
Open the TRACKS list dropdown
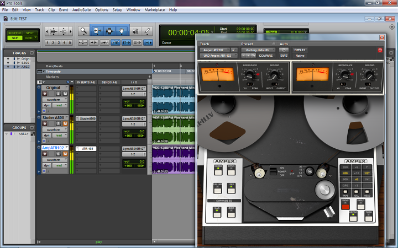pyautogui.click(x=32, y=53)
